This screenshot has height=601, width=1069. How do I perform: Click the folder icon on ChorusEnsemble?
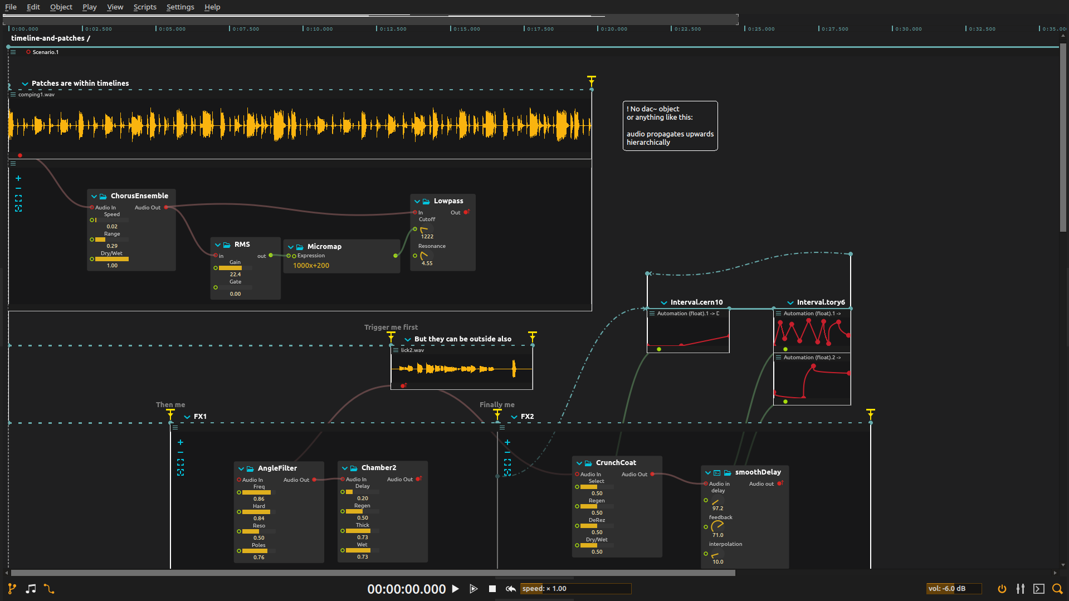102,196
